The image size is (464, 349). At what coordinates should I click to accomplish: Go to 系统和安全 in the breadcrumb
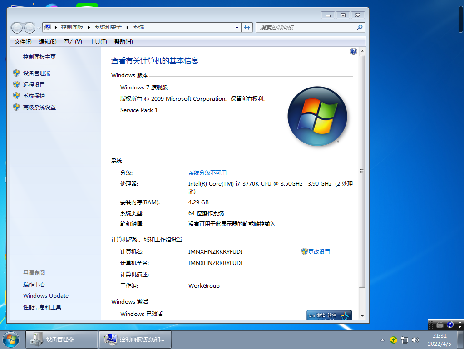pyautogui.click(x=108, y=27)
